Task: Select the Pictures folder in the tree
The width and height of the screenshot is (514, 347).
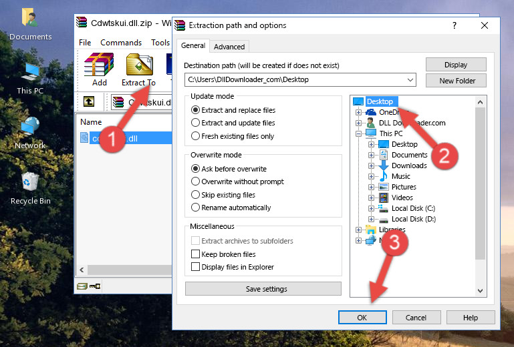Action: pyautogui.click(x=404, y=187)
